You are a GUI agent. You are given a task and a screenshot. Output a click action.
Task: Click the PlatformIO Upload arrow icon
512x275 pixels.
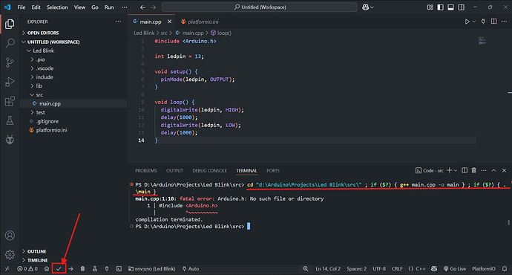point(70,269)
